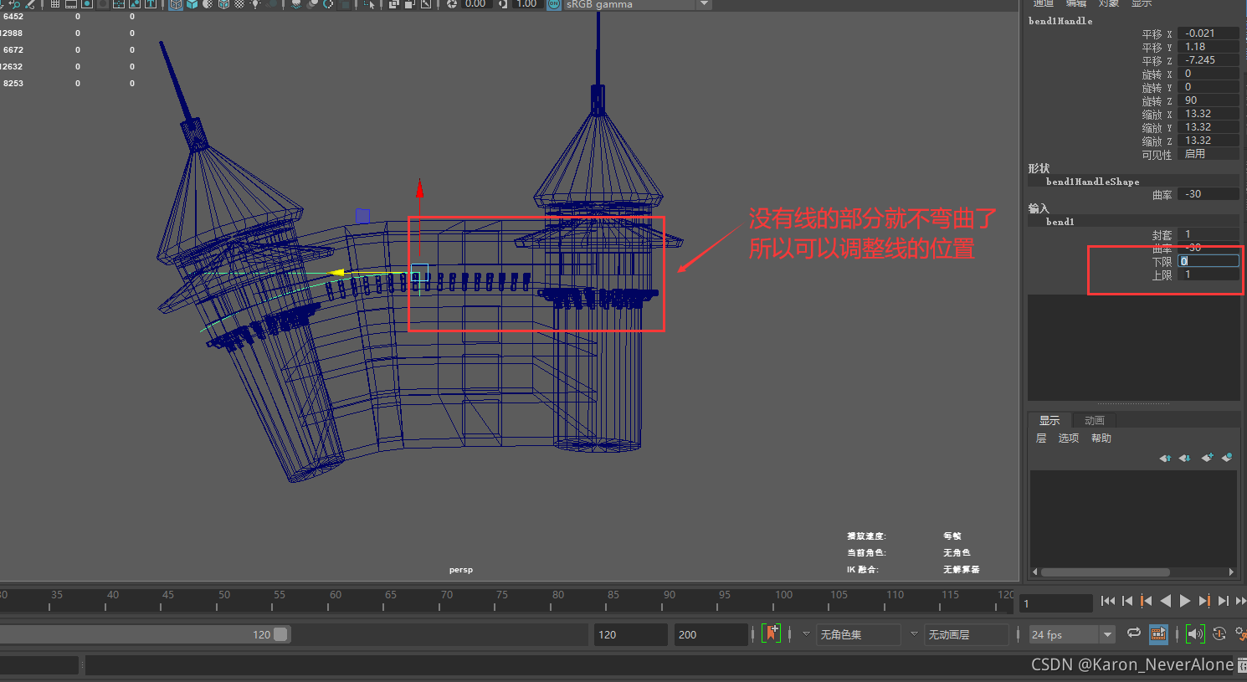Click the exposure aperture icon
The width and height of the screenshot is (1247, 682).
pyautogui.click(x=452, y=4)
